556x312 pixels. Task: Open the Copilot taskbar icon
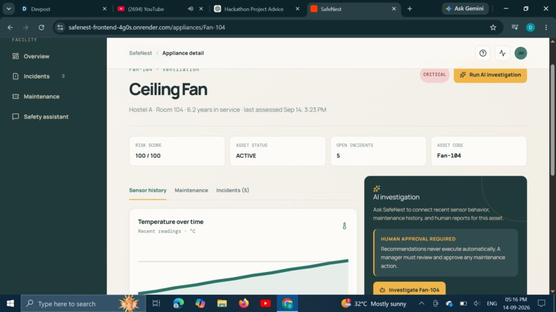click(200, 304)
